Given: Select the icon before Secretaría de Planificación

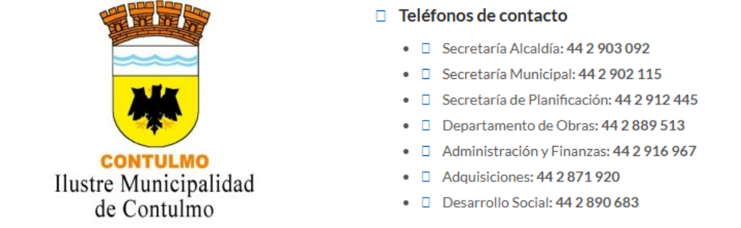Looking at the screenshot, I should 425,100.
